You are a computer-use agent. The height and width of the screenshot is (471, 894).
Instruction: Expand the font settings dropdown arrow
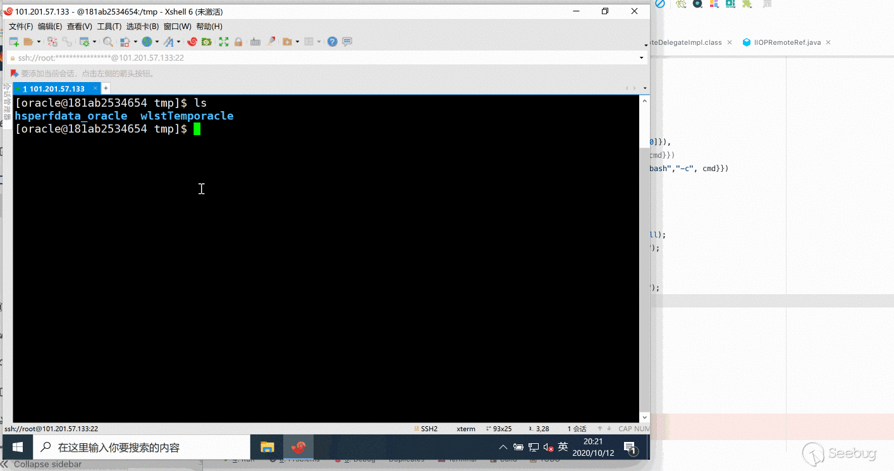(178, 42)
